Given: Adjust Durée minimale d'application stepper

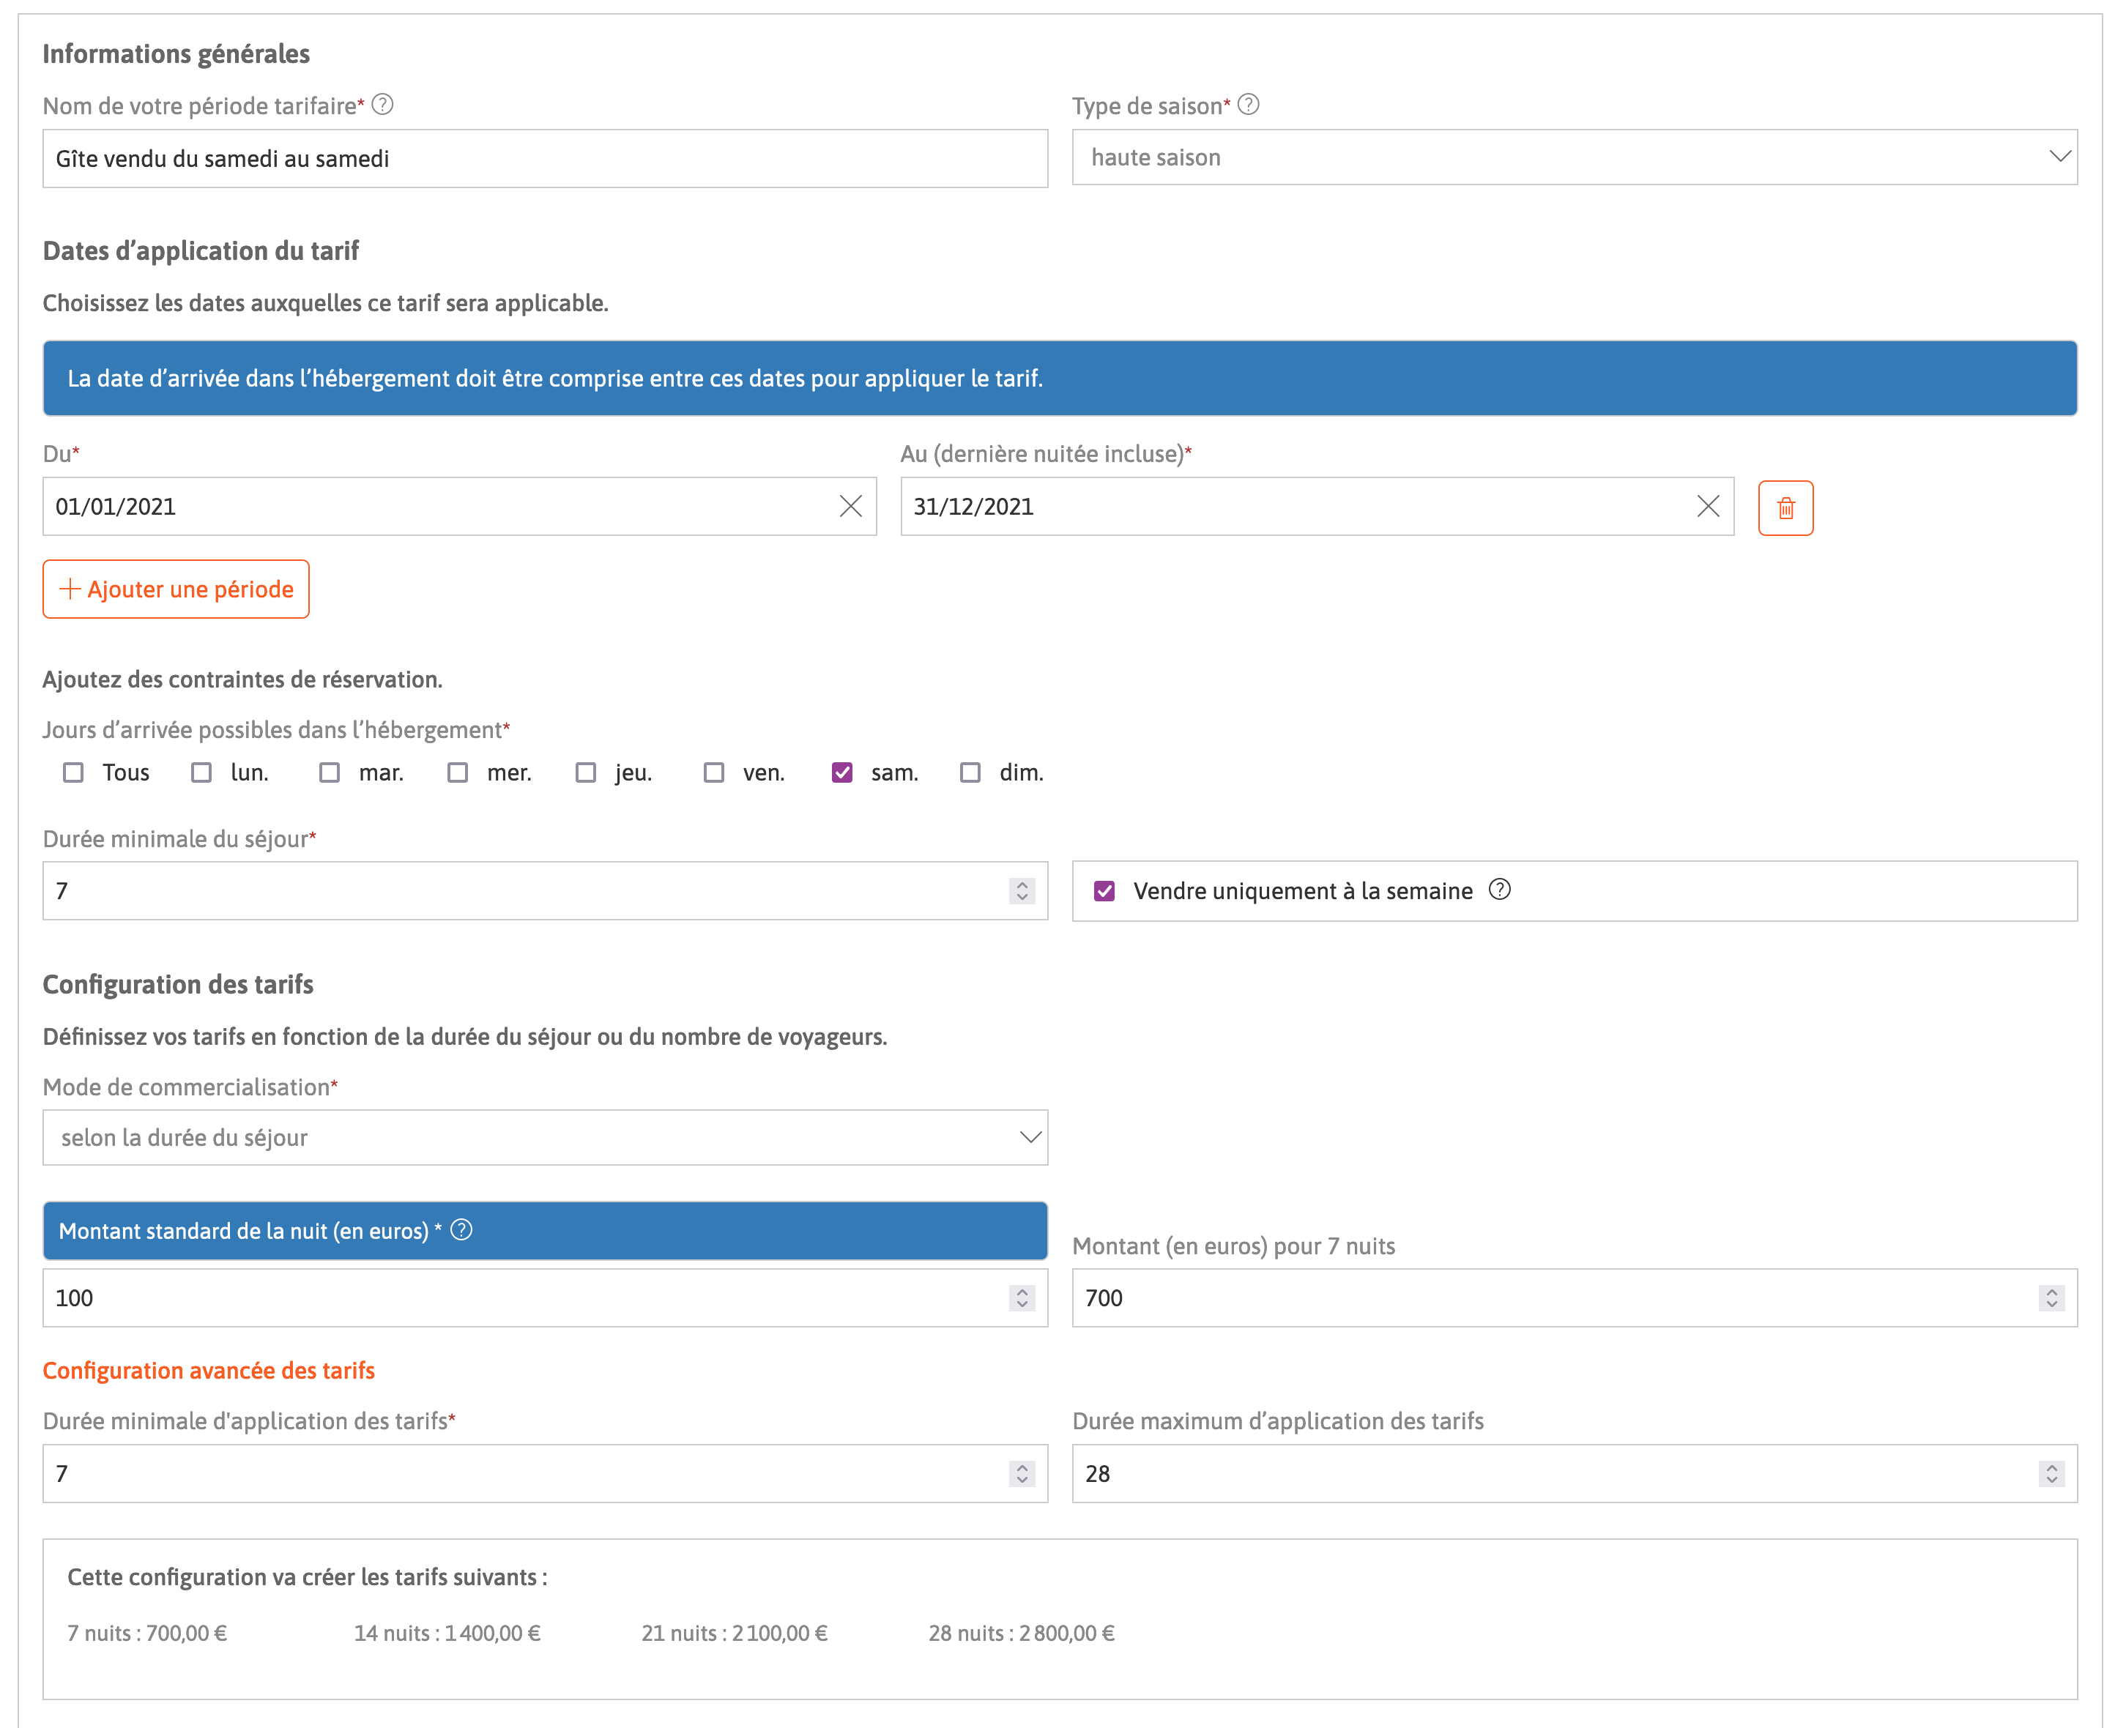Looking at the screenshot, I should tap(1022, 1474).
